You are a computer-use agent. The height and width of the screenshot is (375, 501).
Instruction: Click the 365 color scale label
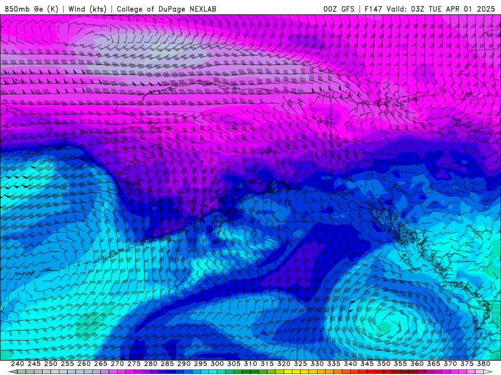[x=433, y=364]
